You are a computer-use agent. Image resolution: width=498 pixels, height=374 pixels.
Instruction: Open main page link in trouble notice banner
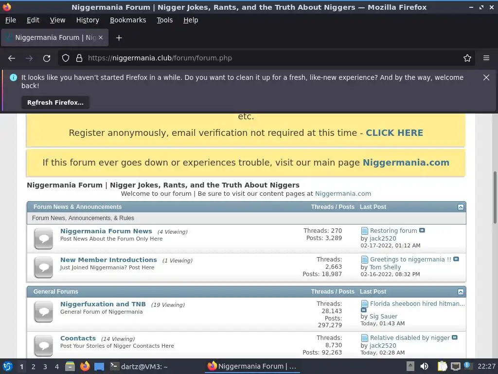click(x=406, y=163)
